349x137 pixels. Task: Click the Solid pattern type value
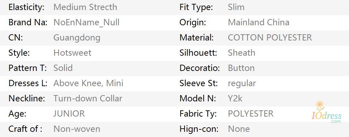[x=63, y=68]
